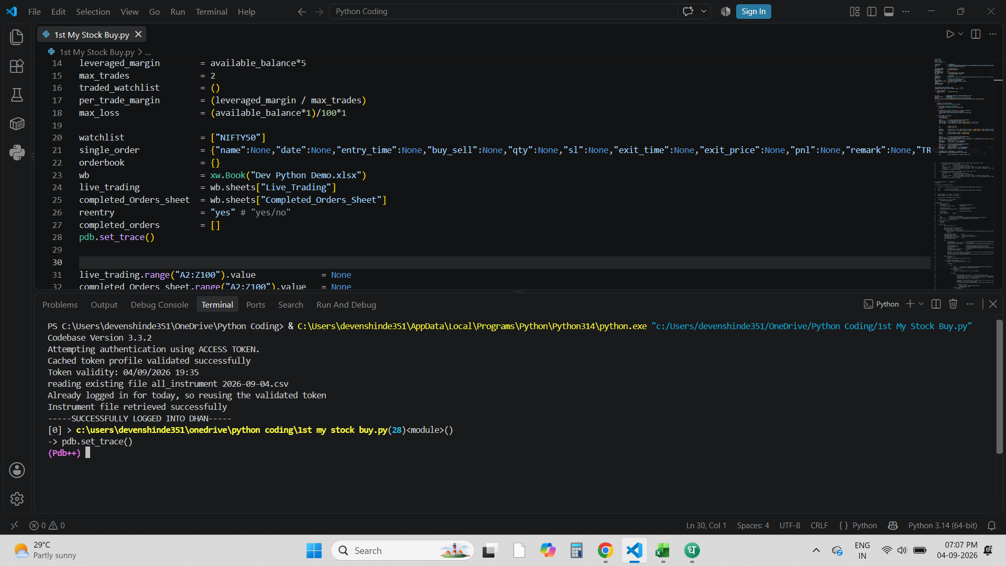Viewport: 1006px width, 566px height.
Task: Go back using the left arrow
Action: (302, 12)
